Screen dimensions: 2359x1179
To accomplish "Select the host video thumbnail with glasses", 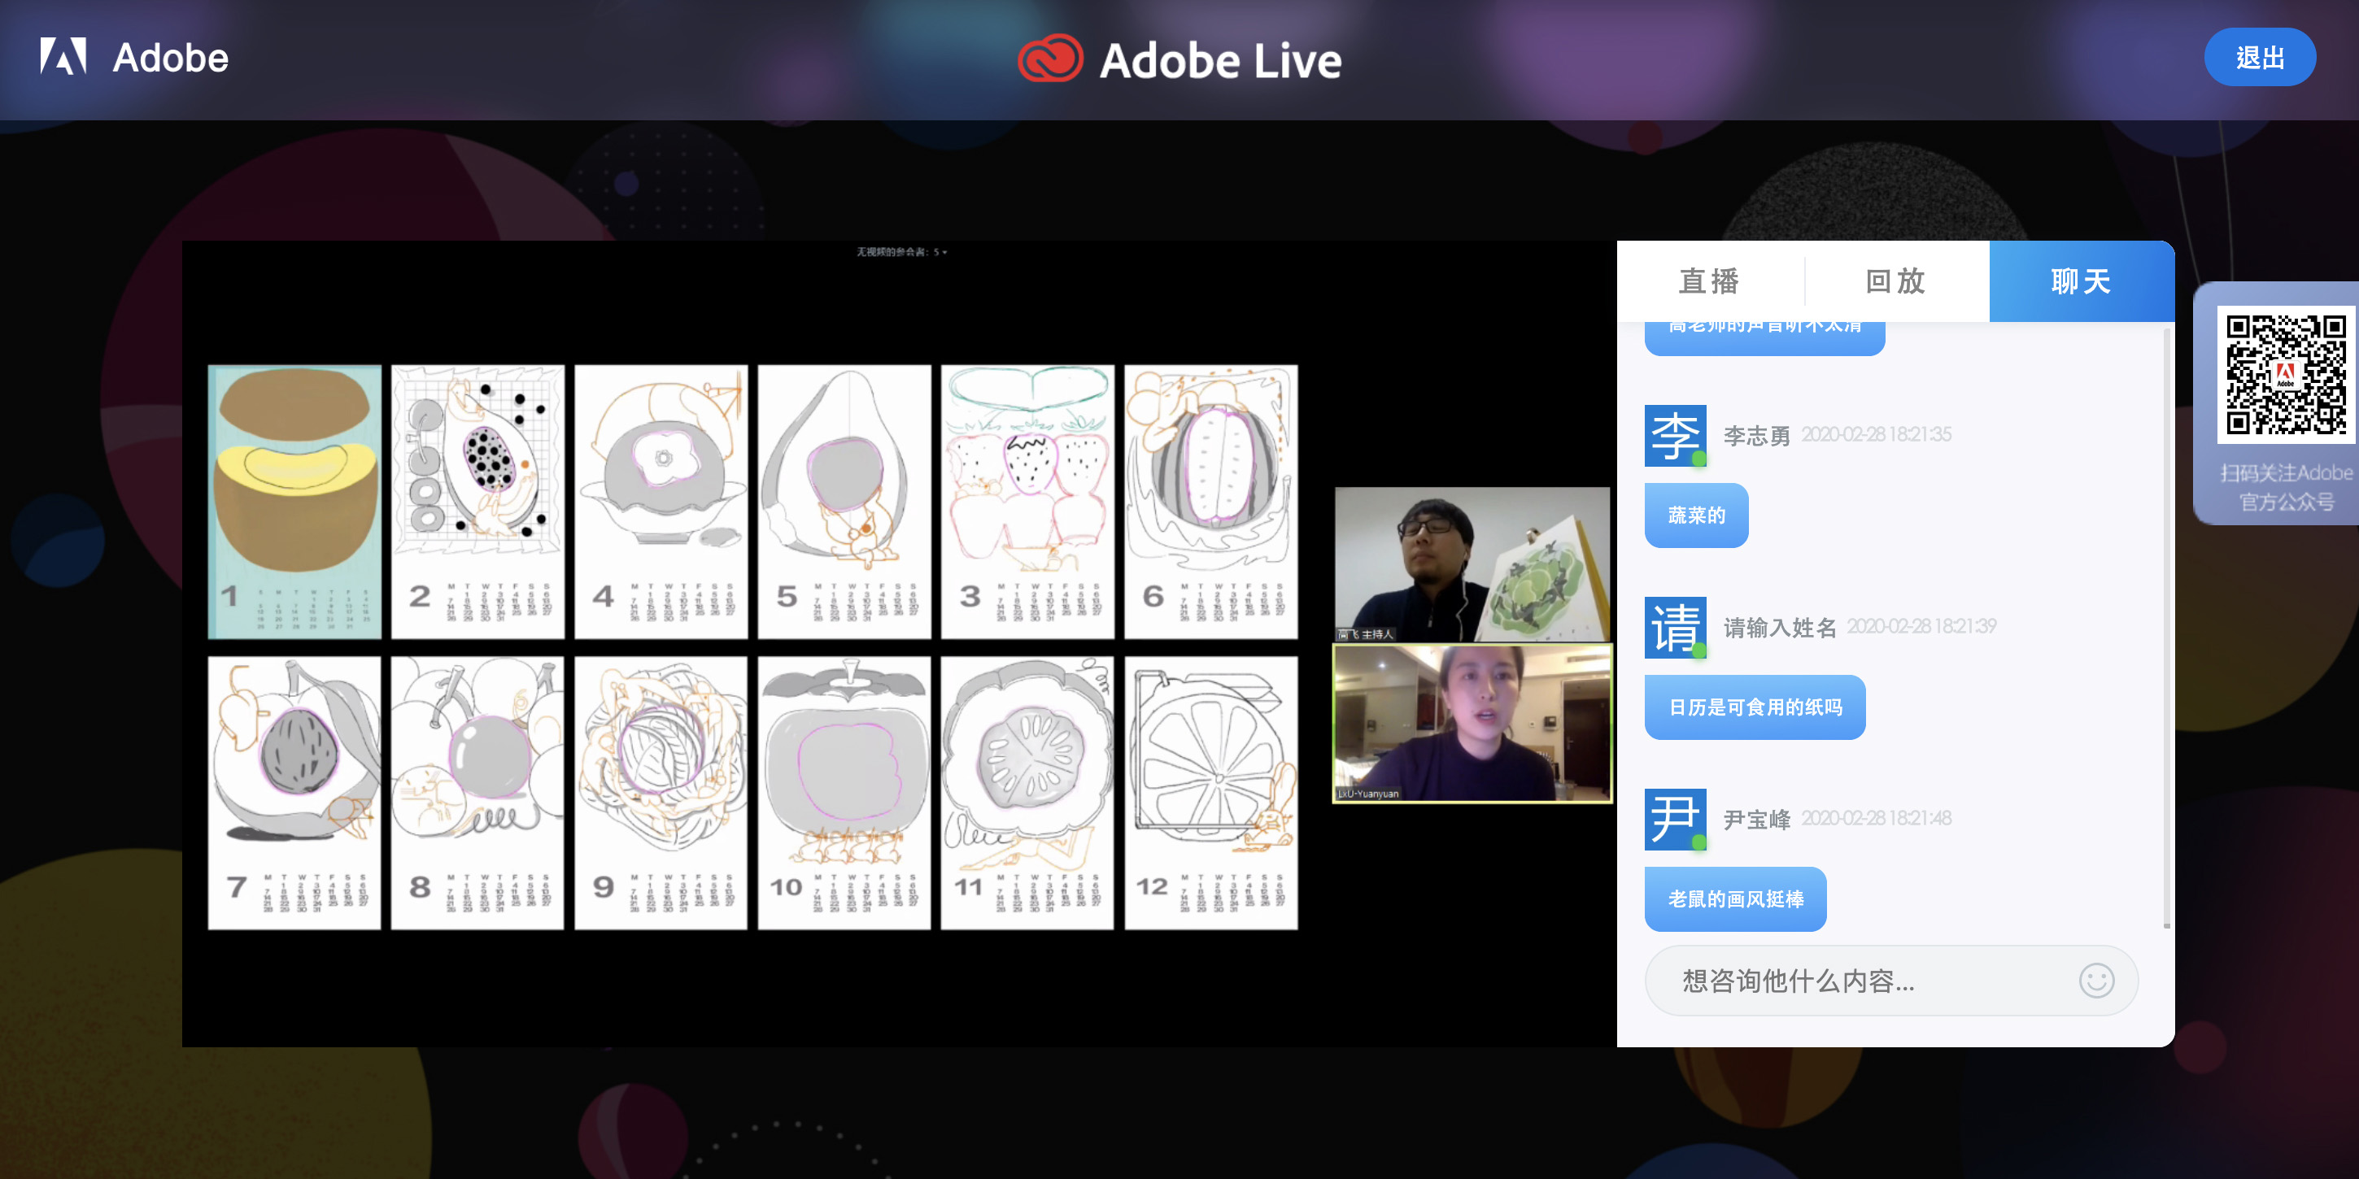I will (1471, 563).
